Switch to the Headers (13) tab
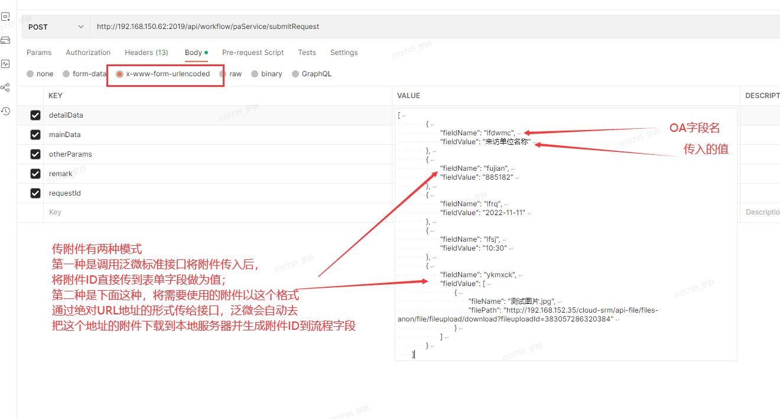Image resolution: width=780 pixels, height=419 pixels. pyautogui.click(x=146, y=53)
